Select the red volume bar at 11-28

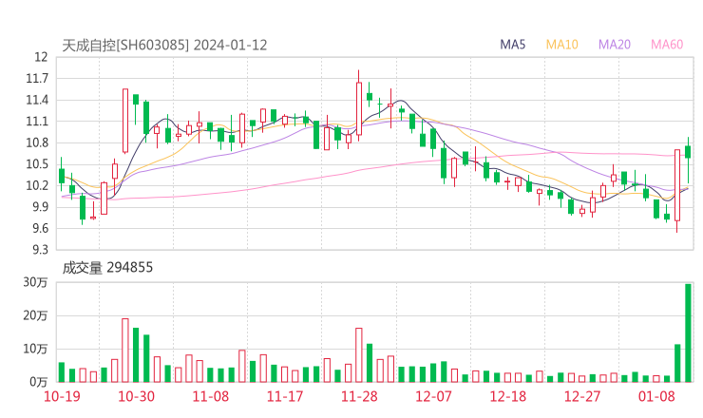[x=359, y=355]
